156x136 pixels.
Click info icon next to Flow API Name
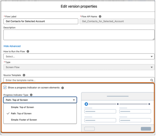100,17
